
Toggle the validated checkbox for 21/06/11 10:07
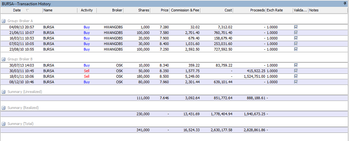(x=296, y=33)
